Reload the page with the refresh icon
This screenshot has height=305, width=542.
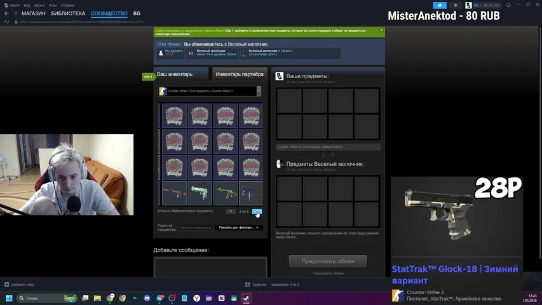tap(6, 22)
